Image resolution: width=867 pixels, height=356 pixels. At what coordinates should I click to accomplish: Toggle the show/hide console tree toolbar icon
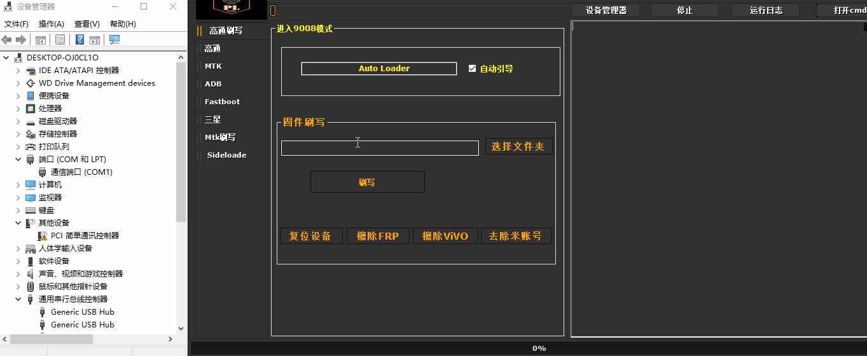pos(40,39)
